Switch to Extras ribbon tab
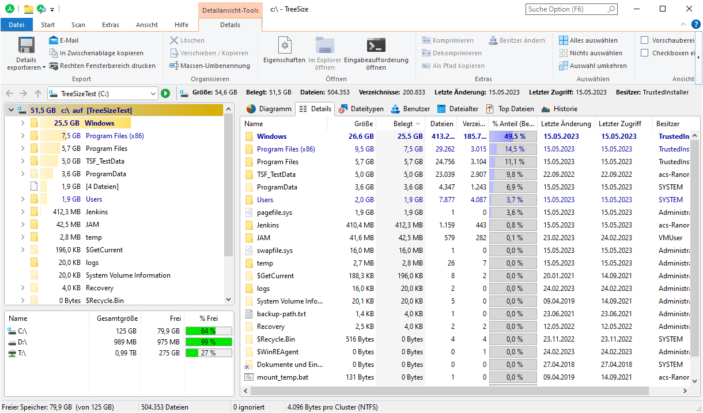703x413 pixels. 111,25
